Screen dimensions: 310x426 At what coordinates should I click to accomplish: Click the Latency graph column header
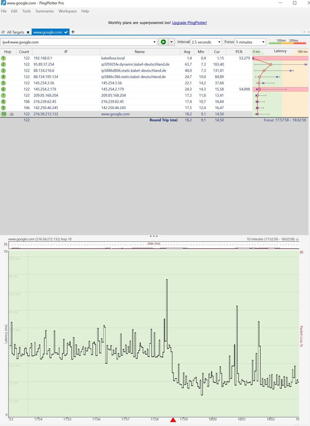(281, 51)
